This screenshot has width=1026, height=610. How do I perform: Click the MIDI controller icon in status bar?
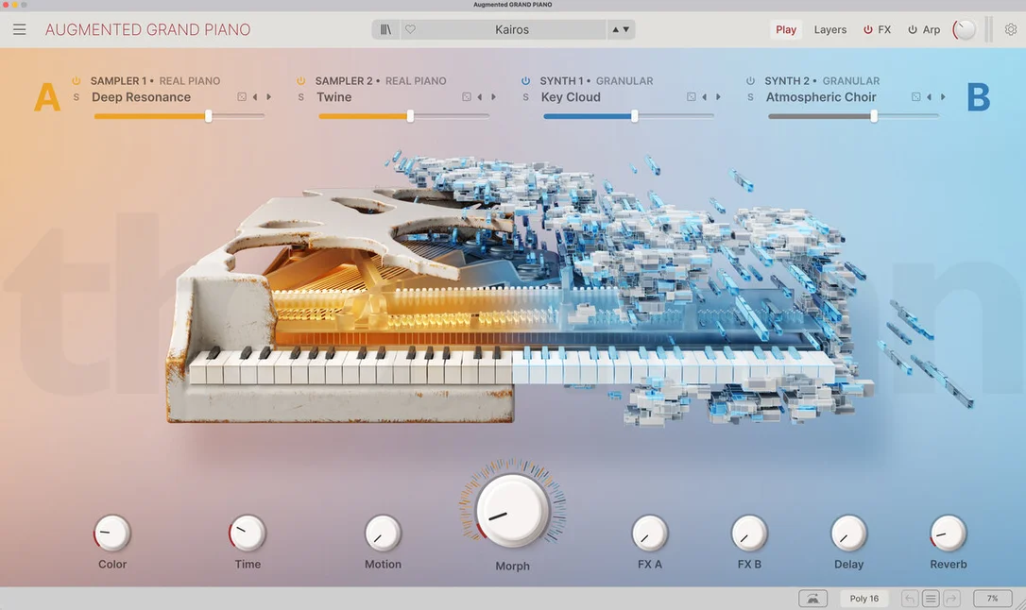(x=812, y=599)
